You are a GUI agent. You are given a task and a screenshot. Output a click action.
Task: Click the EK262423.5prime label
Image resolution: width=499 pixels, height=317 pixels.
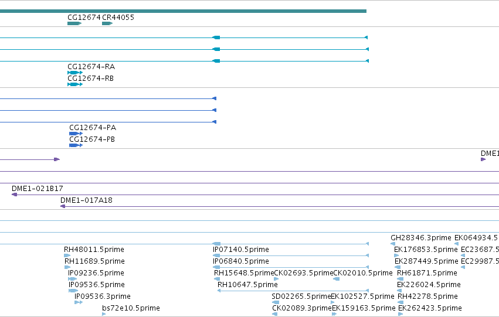click(430, 308)
